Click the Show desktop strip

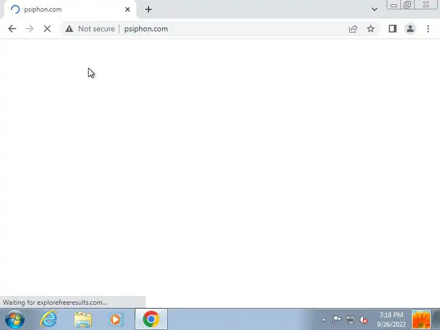pos(436,319)
